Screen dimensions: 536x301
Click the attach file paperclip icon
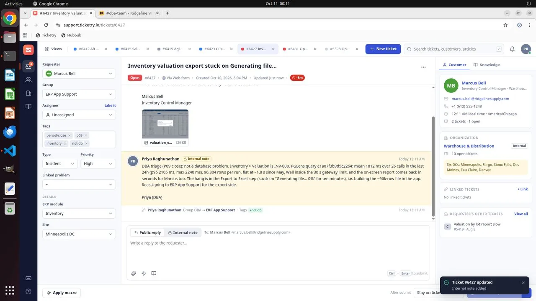pos(134,273)
